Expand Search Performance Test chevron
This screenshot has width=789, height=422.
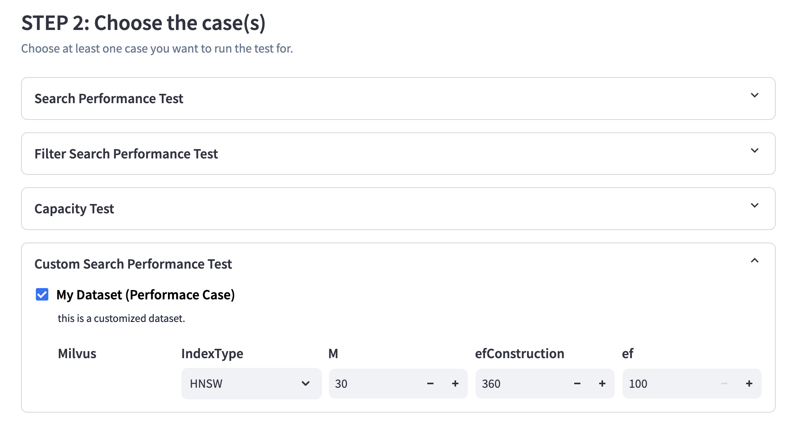pos(754,96)
